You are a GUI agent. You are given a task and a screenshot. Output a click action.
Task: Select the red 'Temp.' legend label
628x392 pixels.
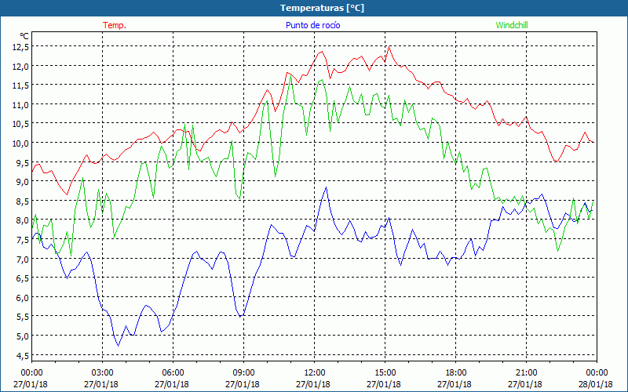pos(115,25)
